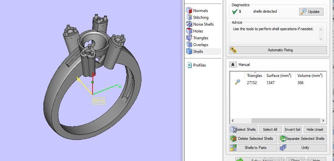334x161 pixels.
Task: Sort shells by Volume column
Action: [310, 76]
